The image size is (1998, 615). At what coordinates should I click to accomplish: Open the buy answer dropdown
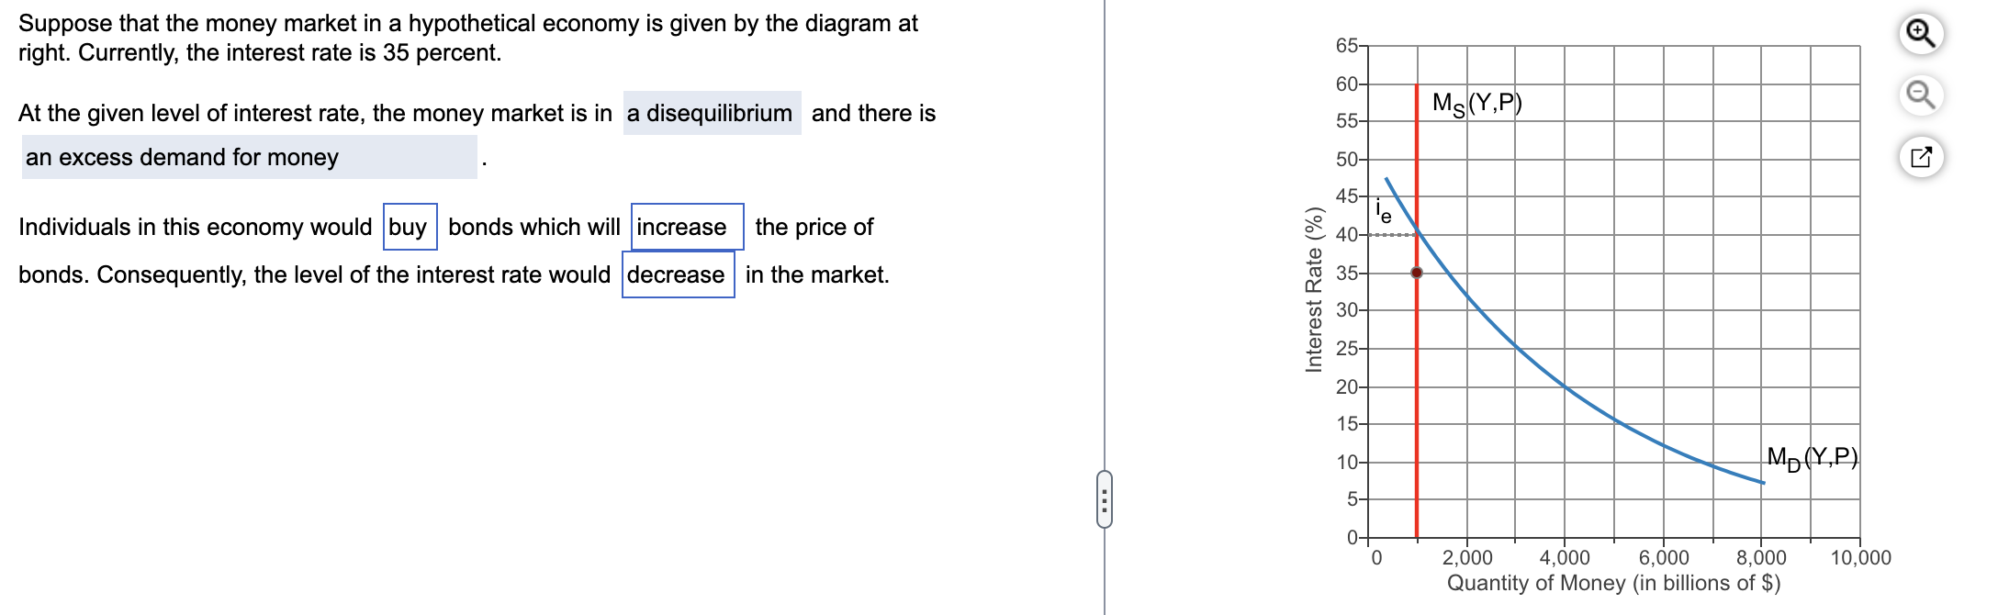coord(409,226)
